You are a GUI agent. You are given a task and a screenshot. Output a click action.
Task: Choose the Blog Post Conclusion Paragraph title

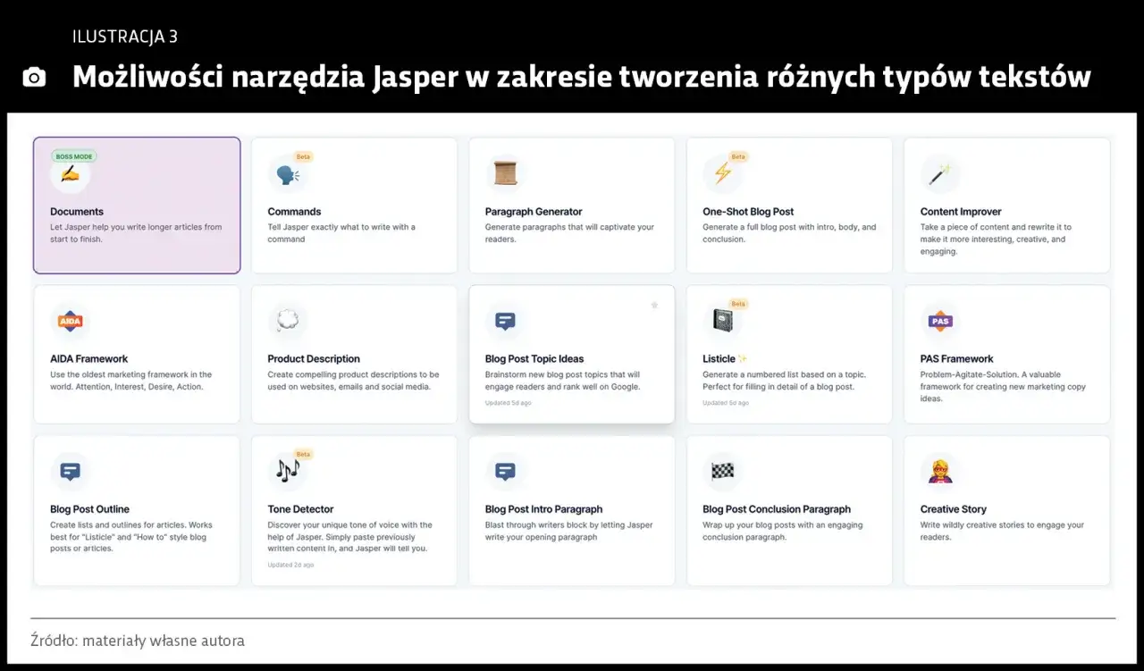pos(777,509)
